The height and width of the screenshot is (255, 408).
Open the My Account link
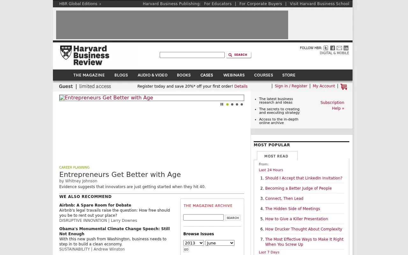[x=324, y=86]
